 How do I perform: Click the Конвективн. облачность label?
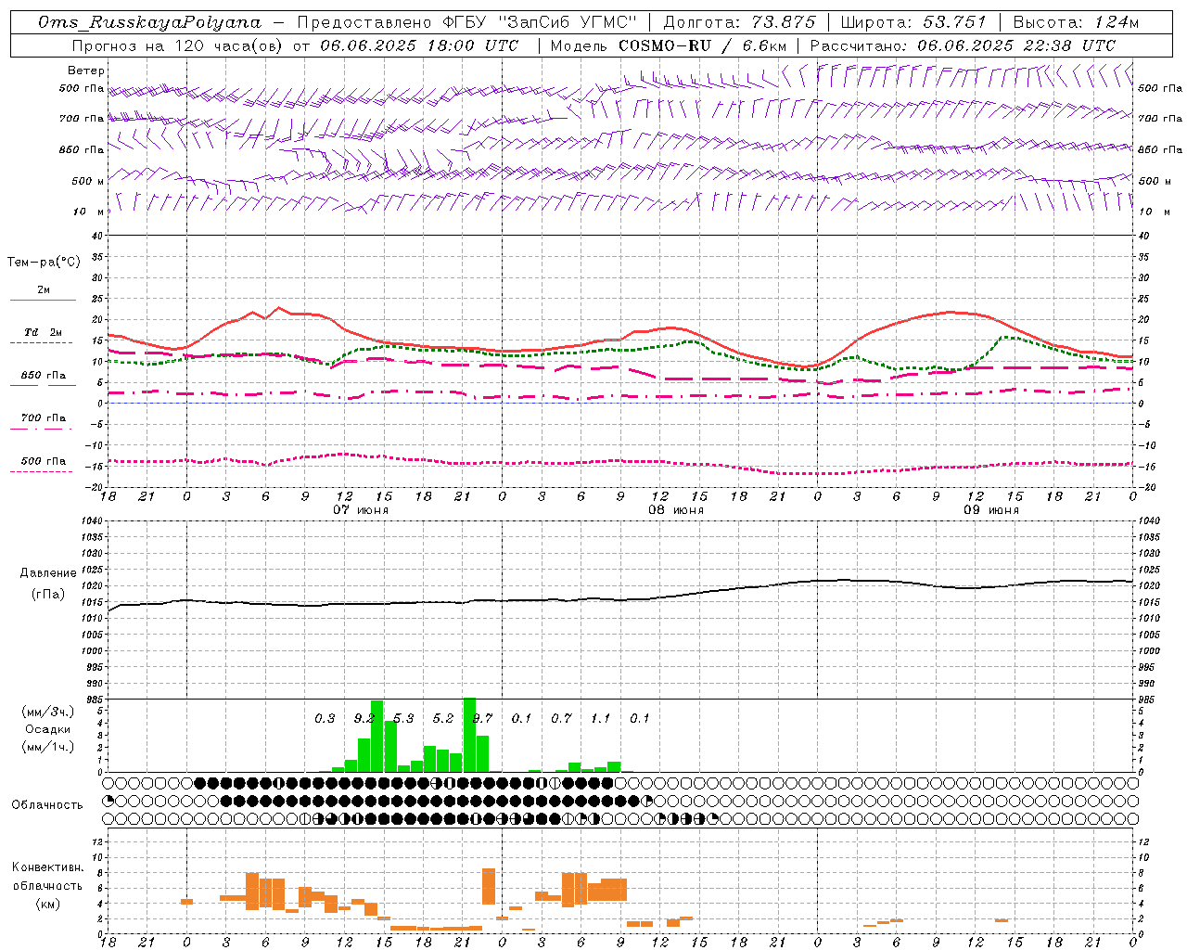click(47, 877)
